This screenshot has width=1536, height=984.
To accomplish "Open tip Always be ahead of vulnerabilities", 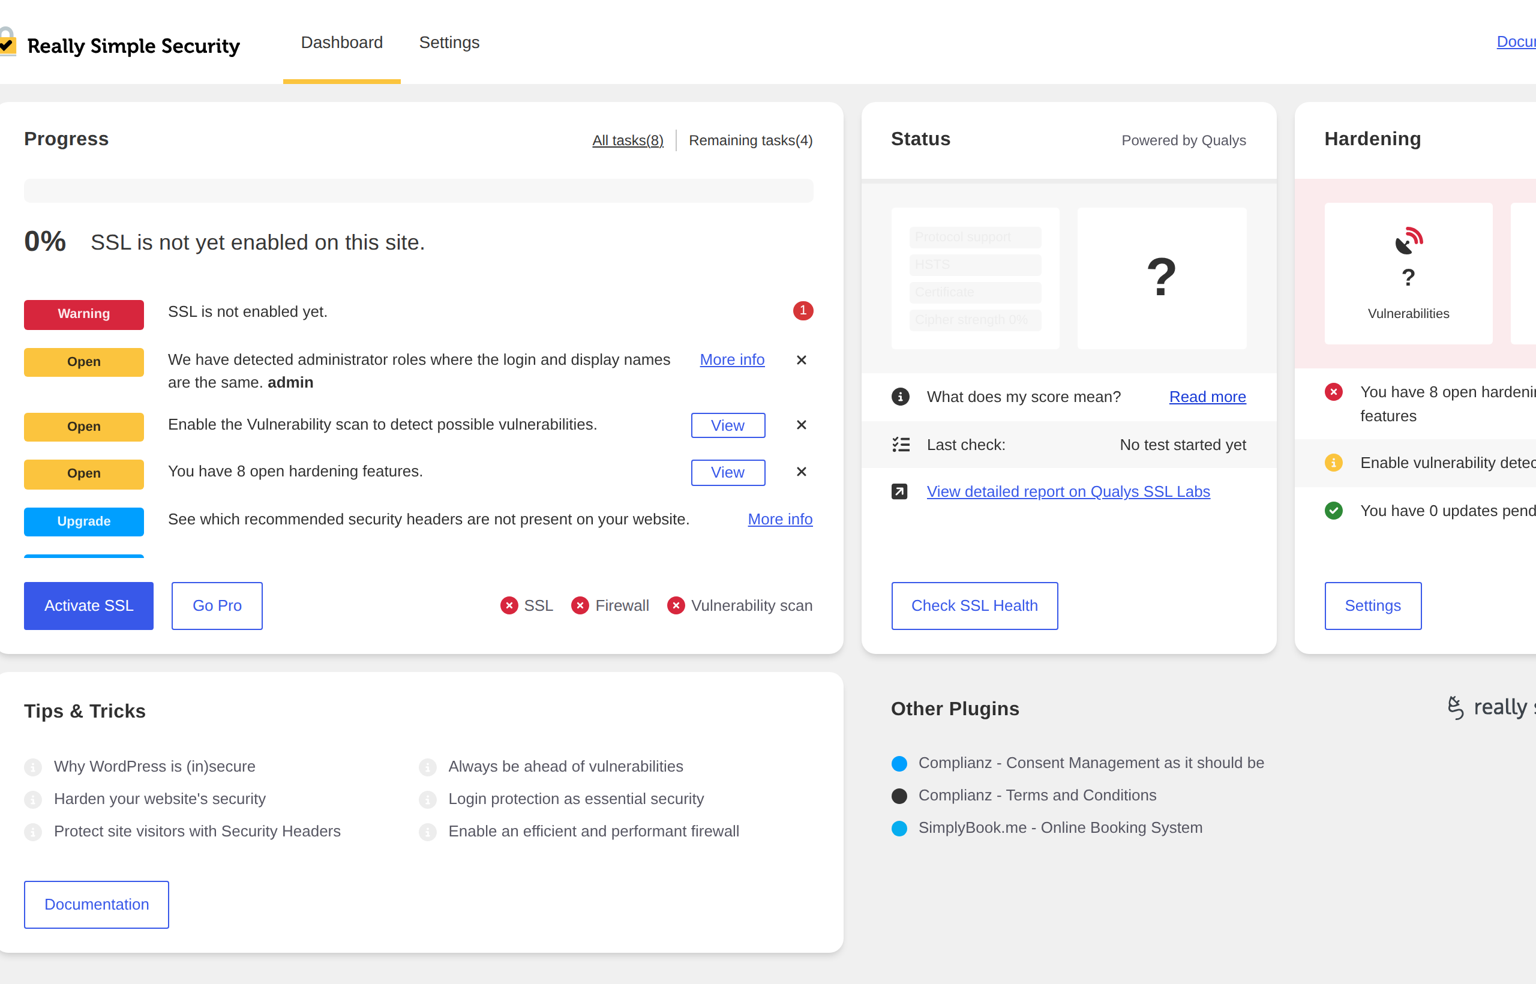I will pyautogui.click(x=565, y=766).
